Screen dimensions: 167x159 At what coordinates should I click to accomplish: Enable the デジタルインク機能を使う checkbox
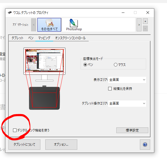(x=15, y=130)
